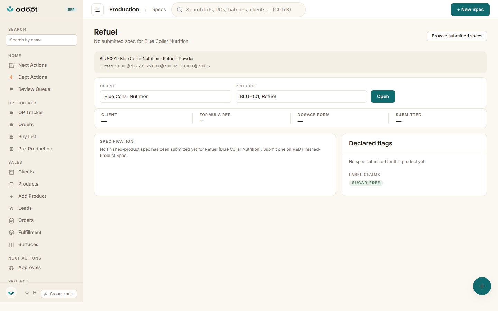The width and height of the screenshot is (498, 311).
Task: Open Review Queue via its flag icon
Action: 11,89
